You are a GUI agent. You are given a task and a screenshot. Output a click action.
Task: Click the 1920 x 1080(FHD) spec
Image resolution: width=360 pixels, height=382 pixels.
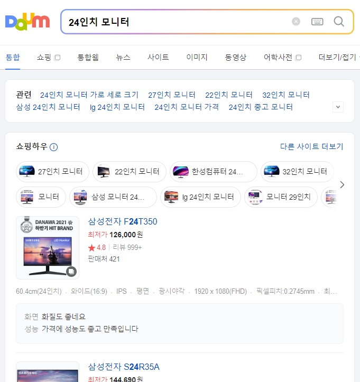(x=220, y=291)
